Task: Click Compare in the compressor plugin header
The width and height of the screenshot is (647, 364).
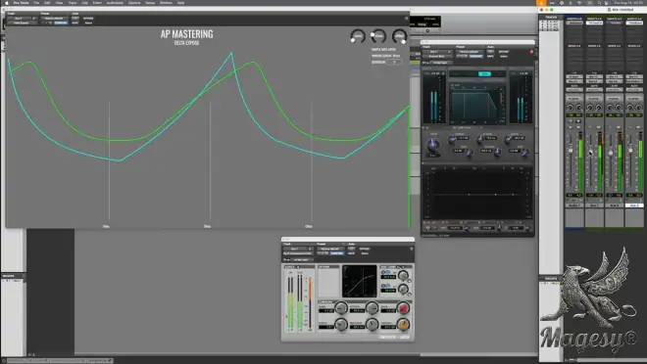Action: (x=337, y=253)
